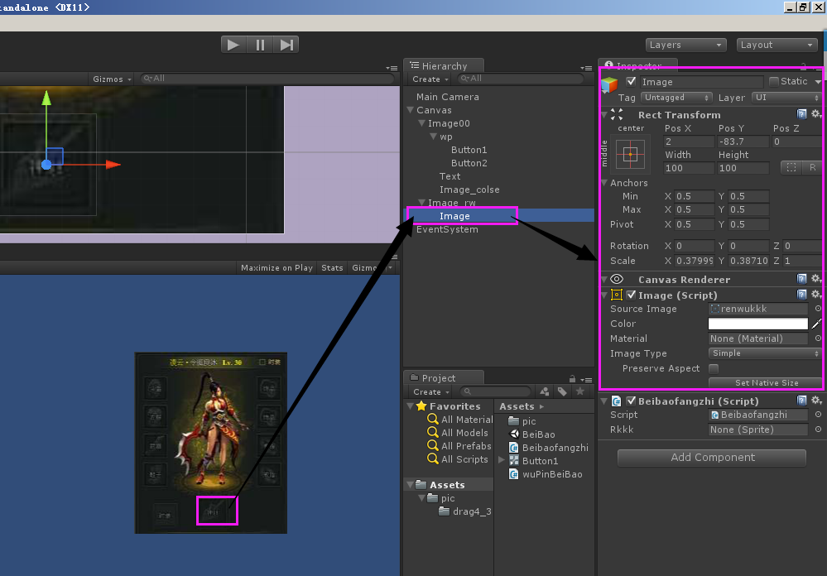The width and height of the screenshot is (827, 576).
Task: Open Rect Transform gear menu
Action: 816,114
